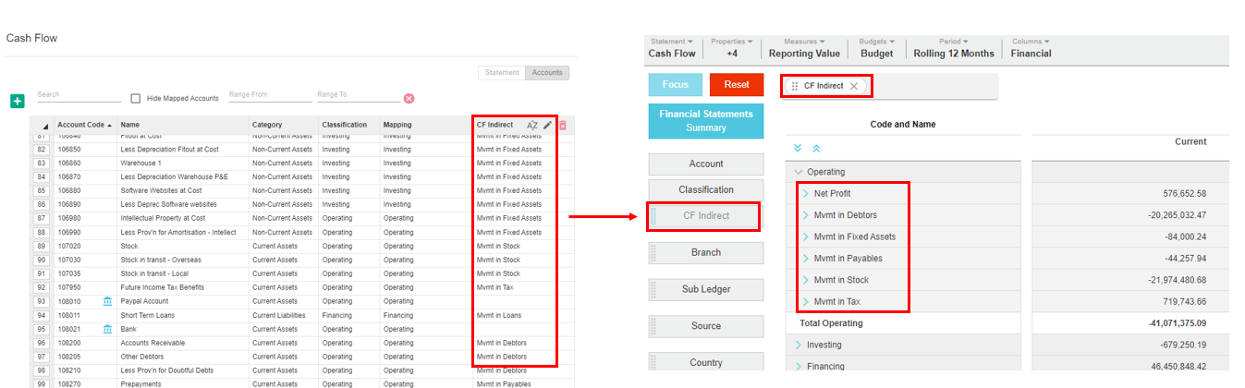Click the red Reset button
Viewport: 1245px width, 388px height.
pyautogui.click(x=737, y=85)
